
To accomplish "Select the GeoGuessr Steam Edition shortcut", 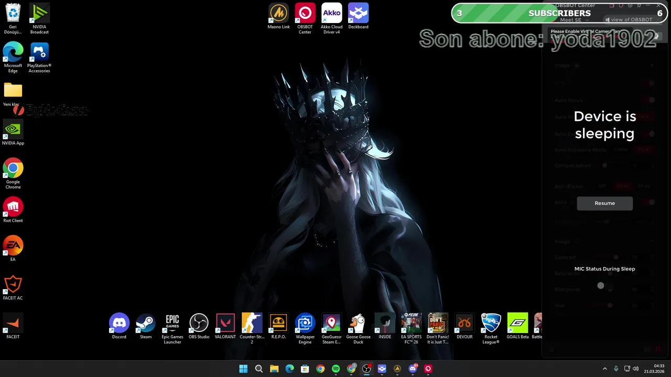I will [332, 329].
